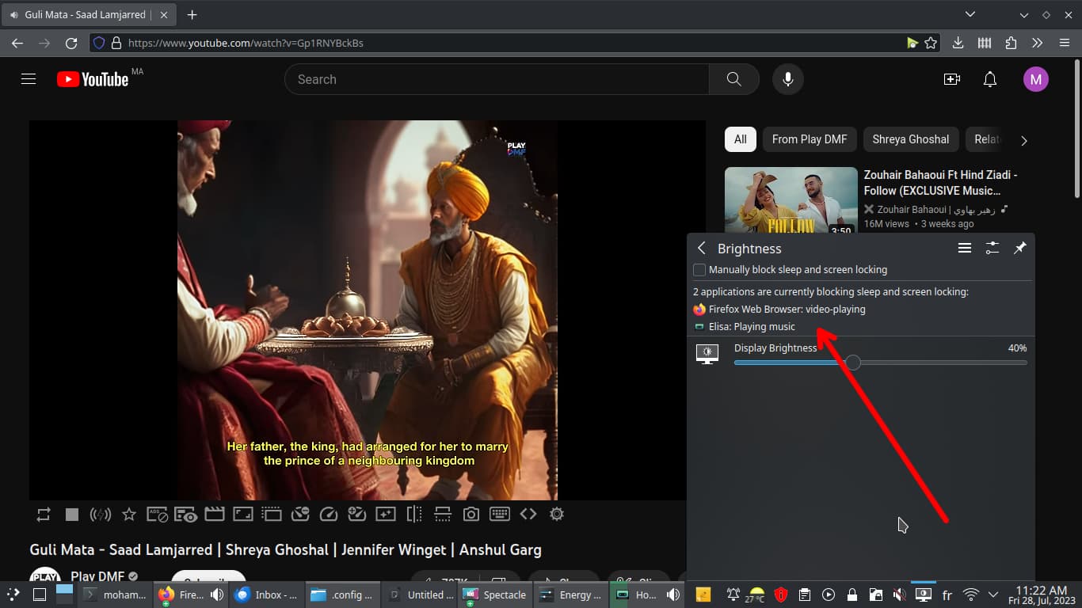
Task: Click the Display Brightness slider handle
Action: (852, 363)
